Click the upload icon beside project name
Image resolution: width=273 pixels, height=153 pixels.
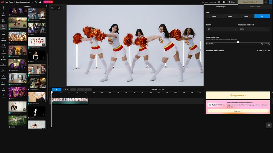point(36,2)
